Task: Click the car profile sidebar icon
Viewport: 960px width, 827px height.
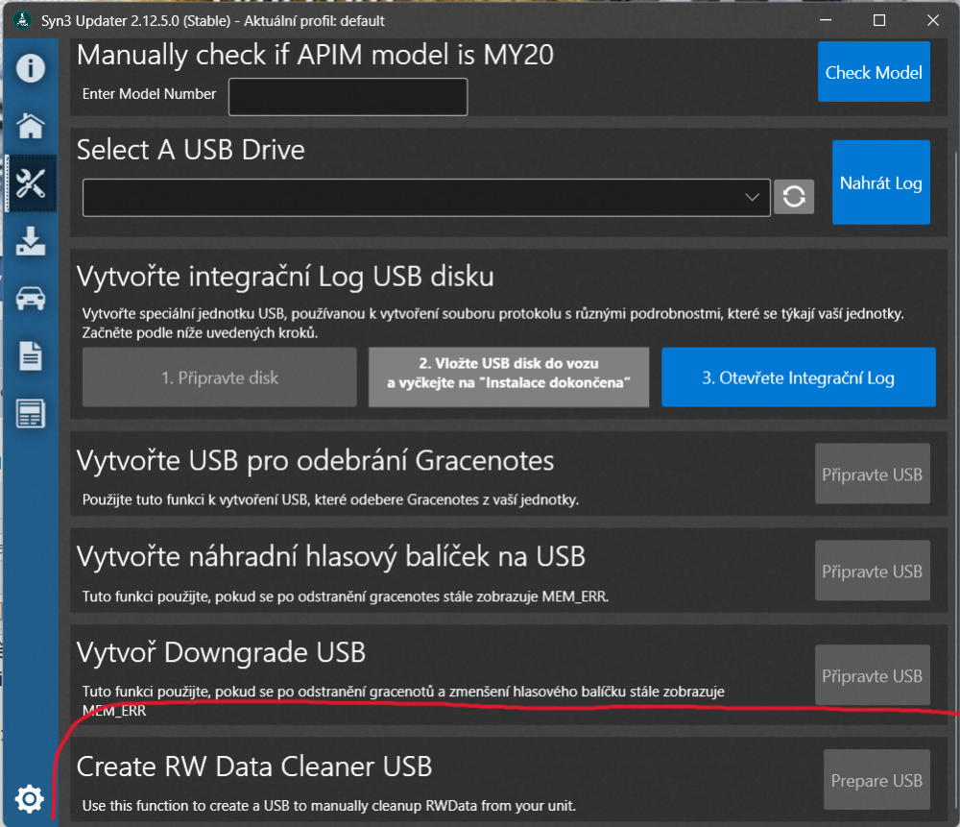Action: pos(31,299)
